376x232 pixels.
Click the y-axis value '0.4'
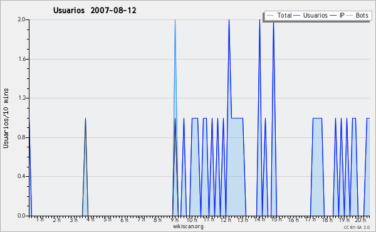[x=21, y=177]
